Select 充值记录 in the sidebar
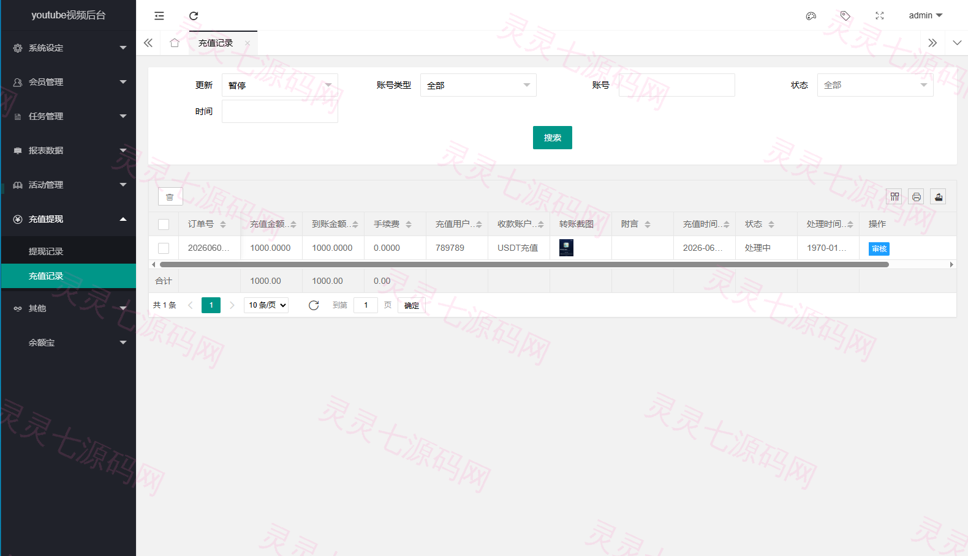Screen dimensions: 968x556 point(69,276)
